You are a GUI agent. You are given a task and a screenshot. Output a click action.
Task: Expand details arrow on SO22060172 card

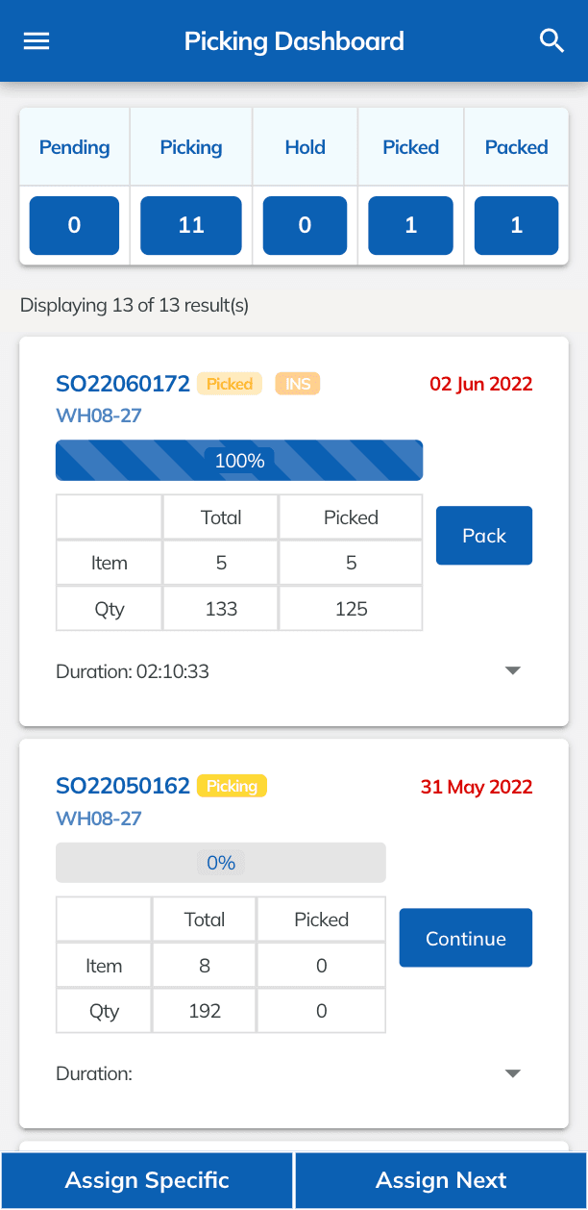point(513,670)
